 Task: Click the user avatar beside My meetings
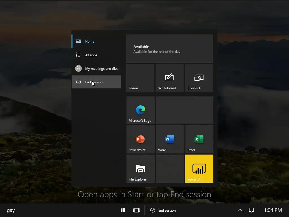click(78, 68)
